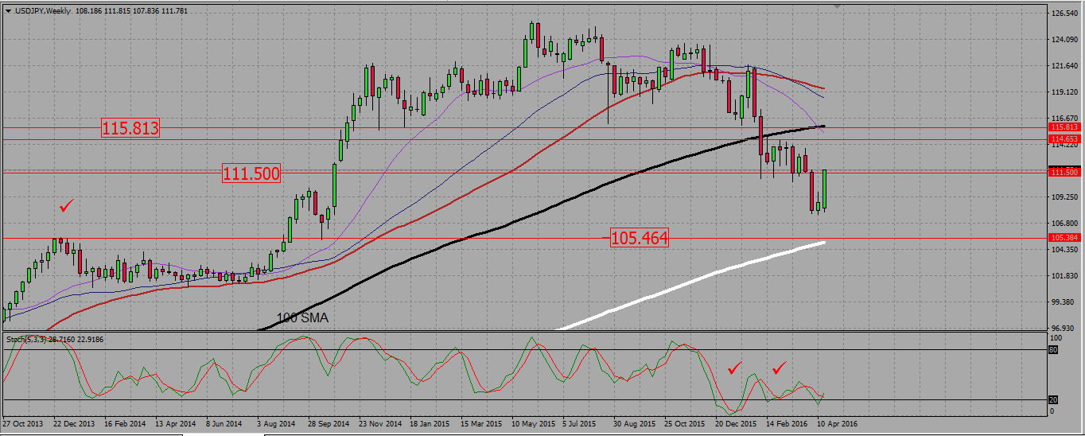The height and width of the screenshot is (436, 1085).
Task: Click the 28 Sep 2014 date label
Action: click(x=329, y=424)
